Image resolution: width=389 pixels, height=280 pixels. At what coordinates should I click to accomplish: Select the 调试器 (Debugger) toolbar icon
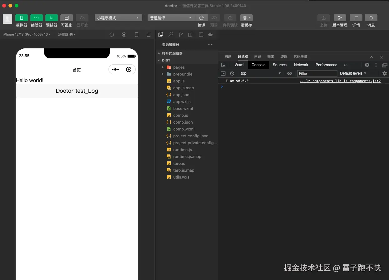click(x=51, y=18)
